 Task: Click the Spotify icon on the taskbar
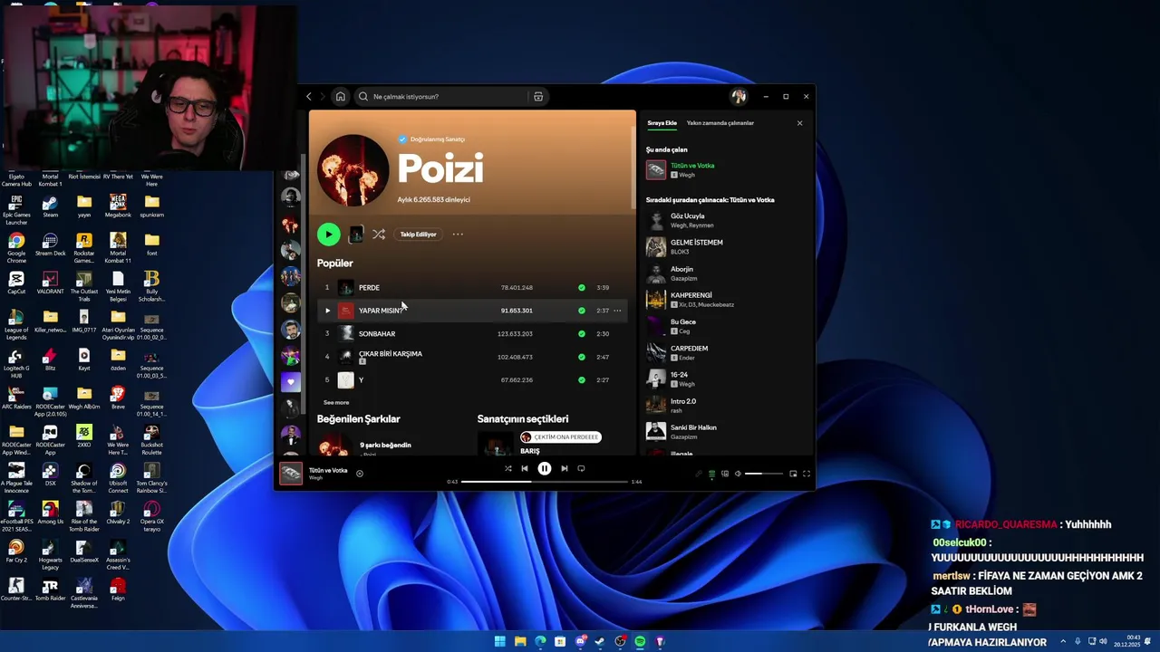click(640, 641)
